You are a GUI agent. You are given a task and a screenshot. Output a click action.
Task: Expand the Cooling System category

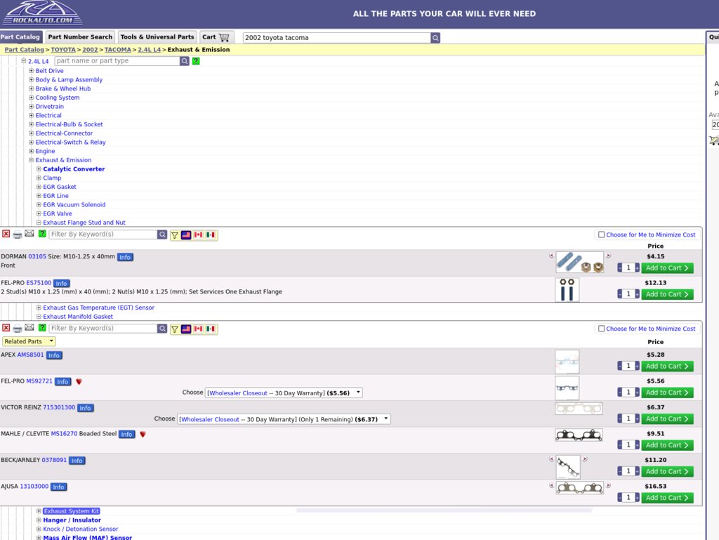click(31, 98)
